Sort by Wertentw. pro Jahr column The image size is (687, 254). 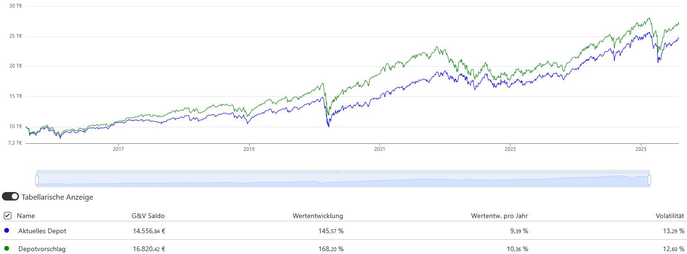[x=499, y=216]
